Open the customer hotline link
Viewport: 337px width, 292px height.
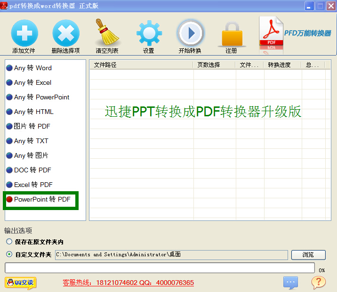click(x=128, y=283)
